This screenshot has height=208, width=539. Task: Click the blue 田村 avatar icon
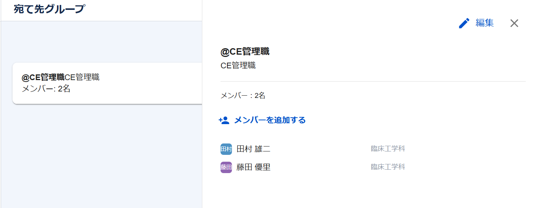pyautogui.click(x=226, y=149)
